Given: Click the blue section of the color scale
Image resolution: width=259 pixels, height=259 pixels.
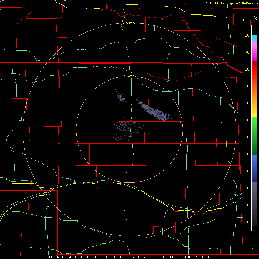Looking at the screenshot, I should tap(254, 168).
